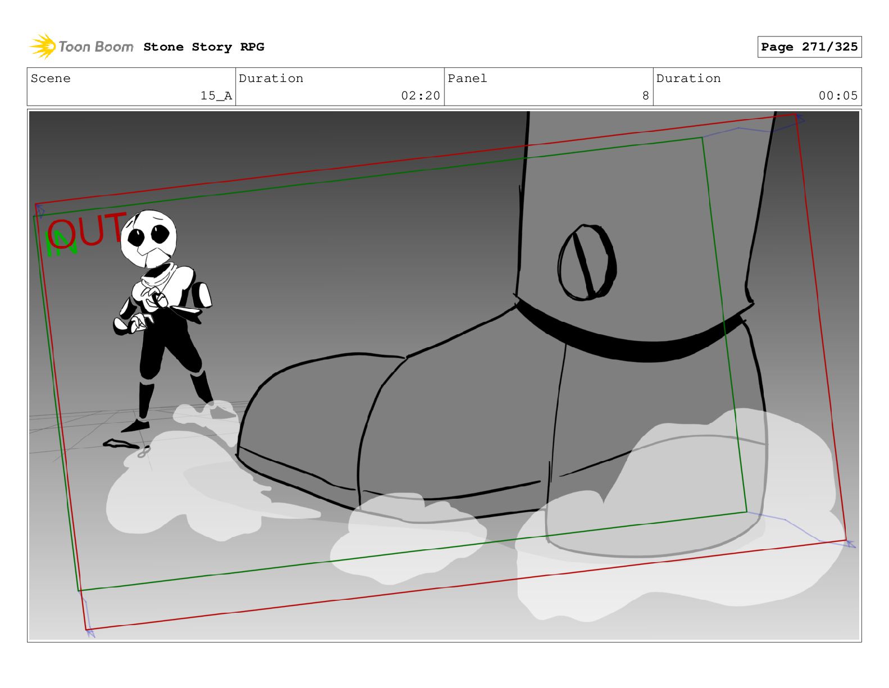Click the bottom-right camera frame arrow handle
889x688 pixels.
click(850, 543)
